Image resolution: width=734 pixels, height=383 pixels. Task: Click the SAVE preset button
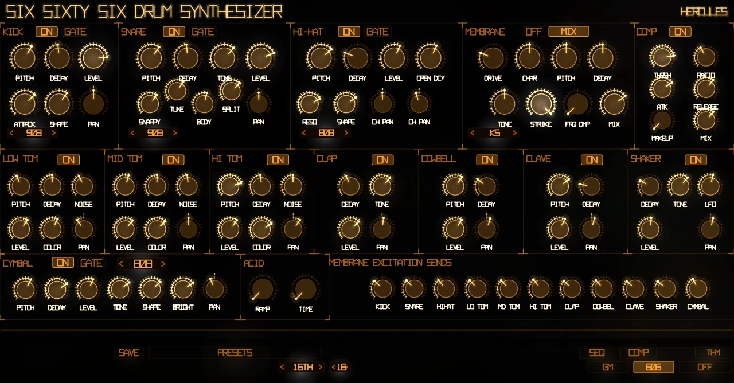tap(129, 353)
